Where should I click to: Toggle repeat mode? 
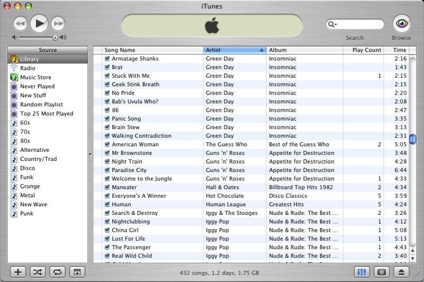click(57, 272)
